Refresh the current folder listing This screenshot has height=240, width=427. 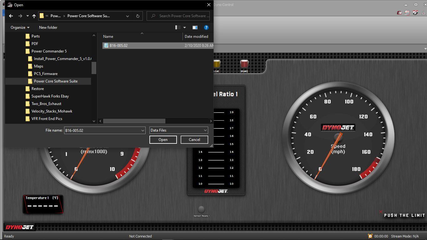(x=138, y=16)
